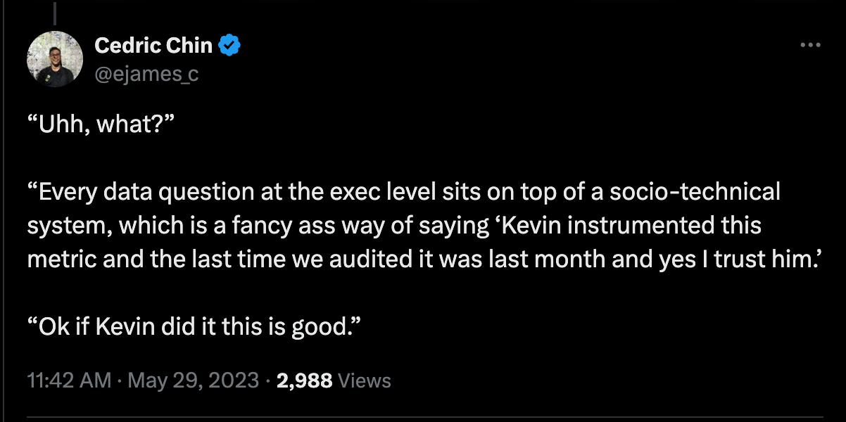Click the "Views" label
846x422 pixels.
click(x=365, y=381)
